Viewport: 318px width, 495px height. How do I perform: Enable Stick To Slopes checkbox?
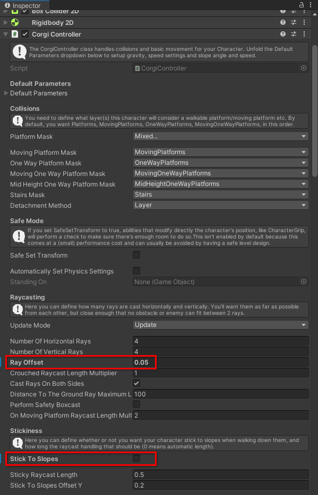tap(136, 458)
